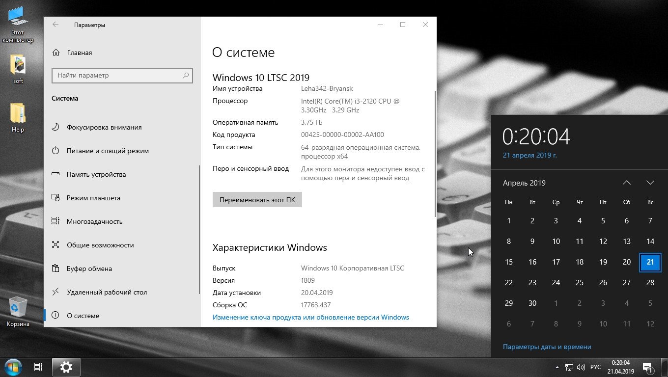Select April 10 in the calendar
This screenshot has height=377, width=668.
(x=556, y=242)
